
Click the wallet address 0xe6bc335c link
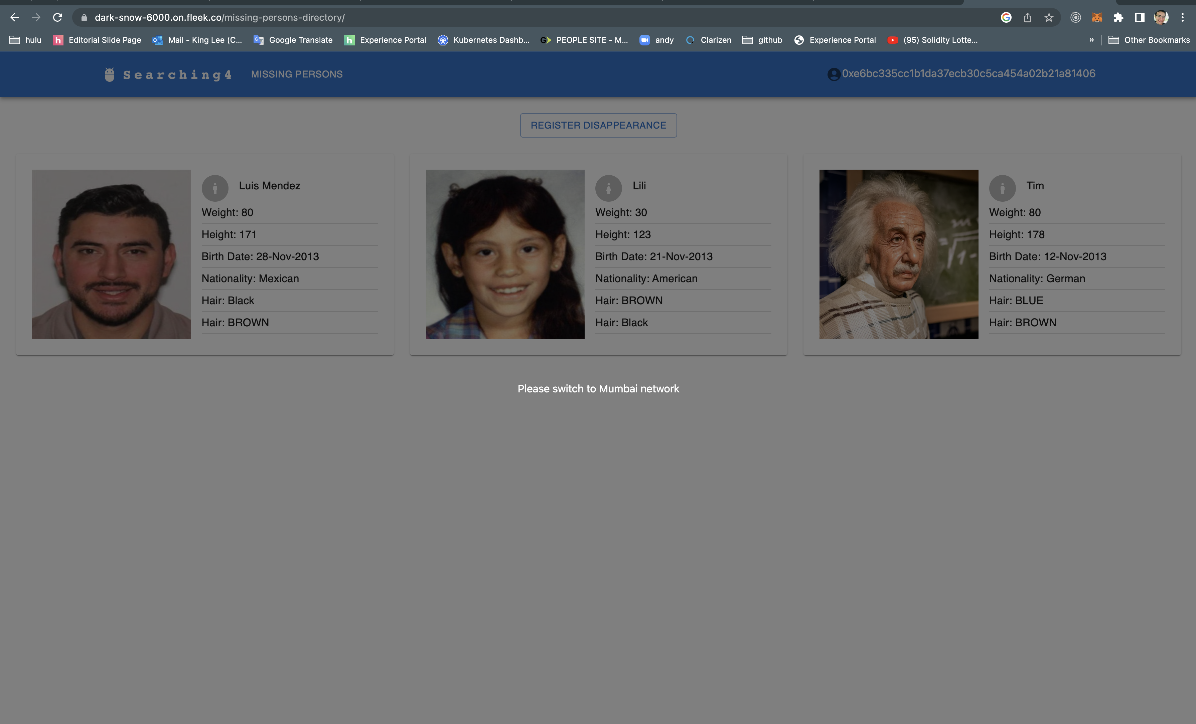click(x=968, y=74)
